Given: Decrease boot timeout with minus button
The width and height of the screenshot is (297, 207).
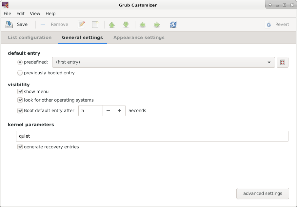Looking at the screenshot, I should 108,111.
